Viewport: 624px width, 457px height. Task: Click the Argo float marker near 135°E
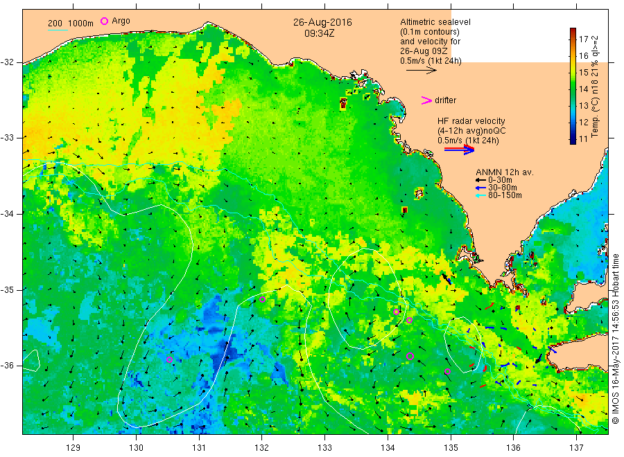click(x=447, y=372)
